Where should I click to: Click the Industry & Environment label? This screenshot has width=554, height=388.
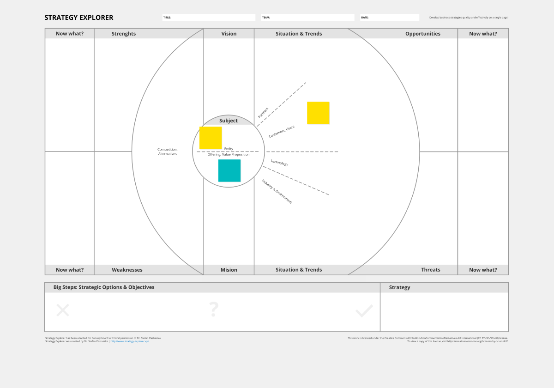pos(277,192)
